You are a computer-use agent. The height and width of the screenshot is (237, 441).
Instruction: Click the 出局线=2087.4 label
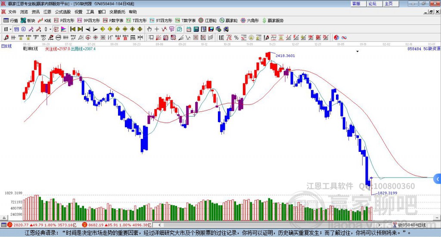[83, 49]
